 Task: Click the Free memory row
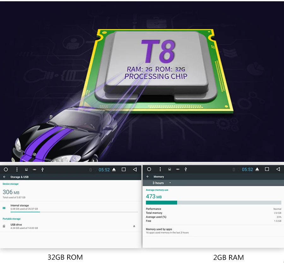214,221
